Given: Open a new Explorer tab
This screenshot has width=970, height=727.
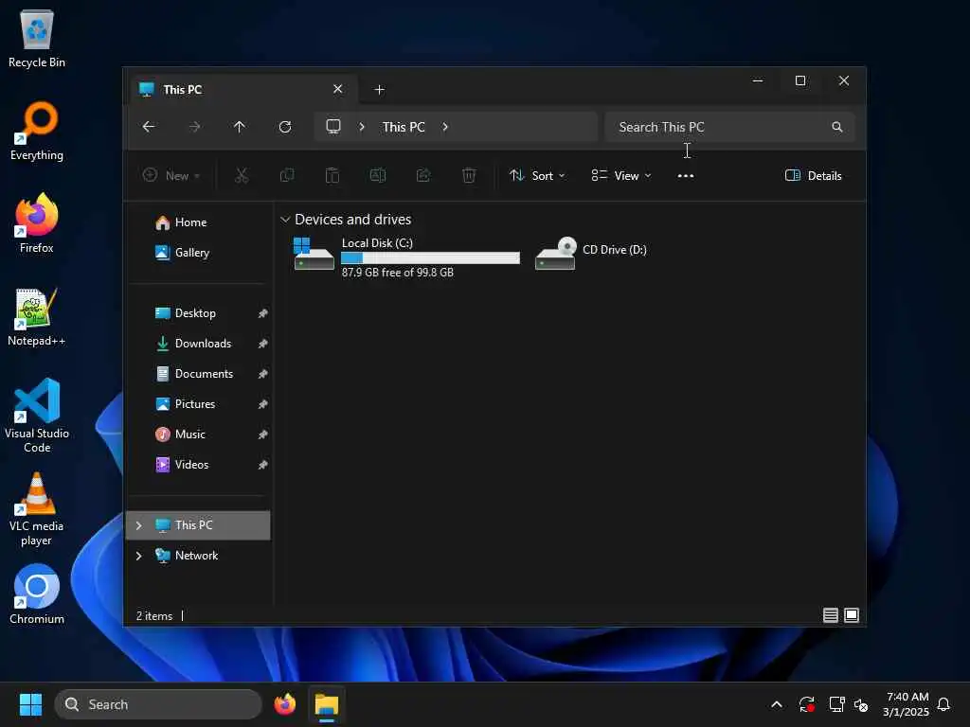Looking at the screenshot, I should 379,90.
